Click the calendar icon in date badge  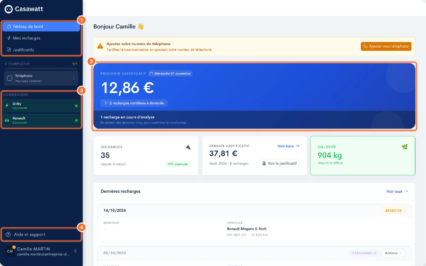coord(151,74)
